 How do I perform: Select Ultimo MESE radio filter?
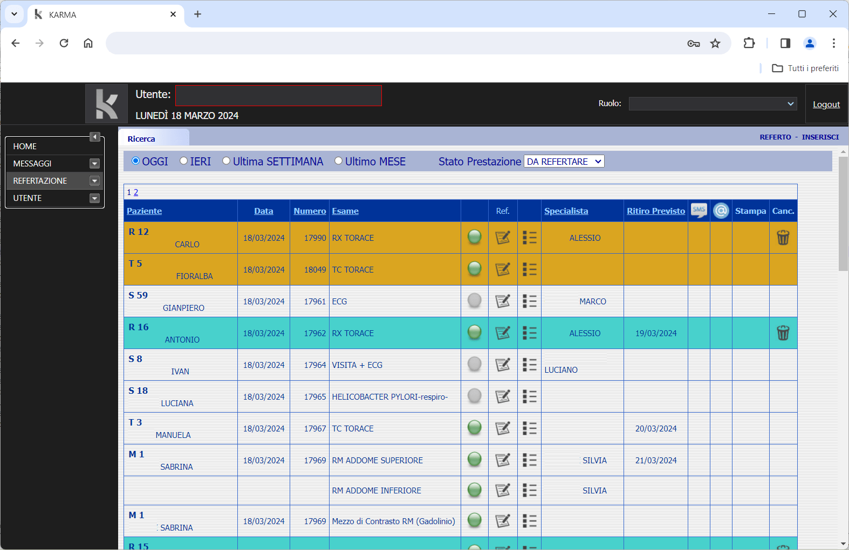pos(339,161)
